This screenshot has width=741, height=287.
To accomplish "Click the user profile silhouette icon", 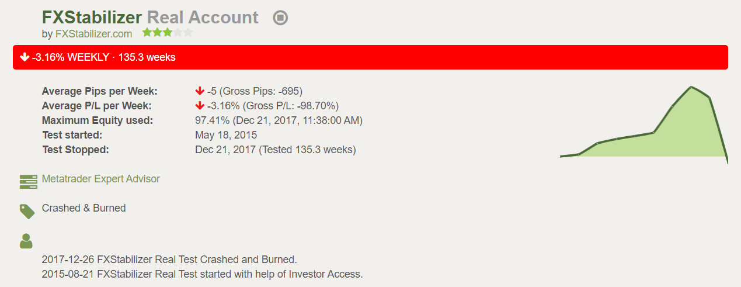I will pos(26,241).
